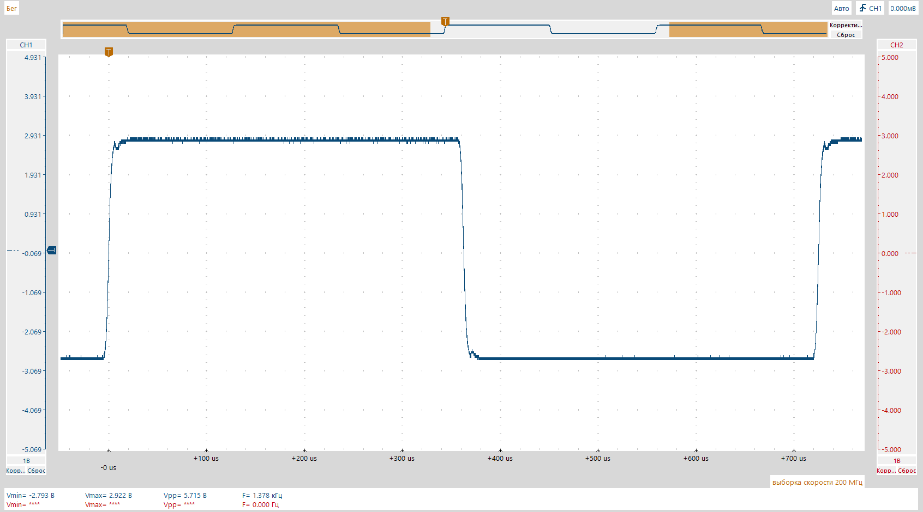Click Корр... under the CH2 axis
The width and height of the screenshot is (923, 512).
(x=886, y=471)
